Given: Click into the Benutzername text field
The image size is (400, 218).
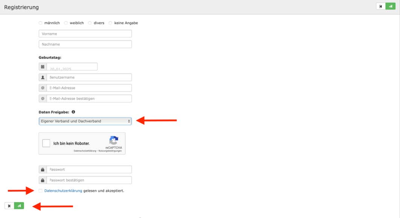Looking at the screenshot, I should (x=89, y=78).
